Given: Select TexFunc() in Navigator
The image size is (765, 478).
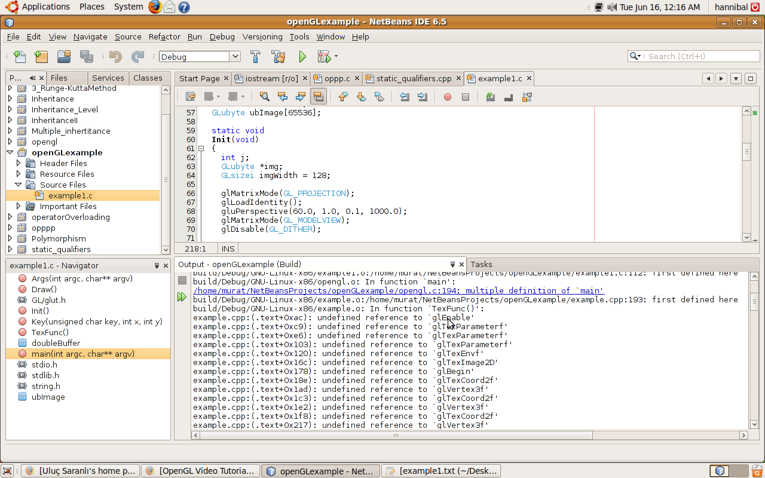Looking at the screenshot, I should click(x=50, y=332).
